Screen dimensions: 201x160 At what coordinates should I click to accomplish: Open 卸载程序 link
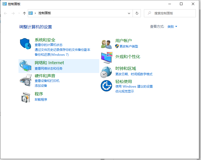41,99
